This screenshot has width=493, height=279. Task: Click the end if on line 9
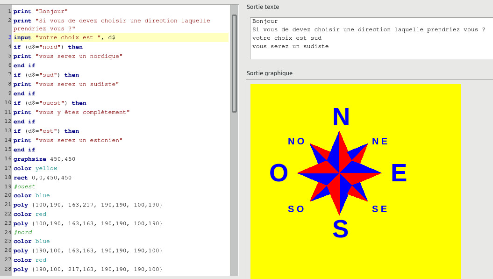click(x=24, y=93)
